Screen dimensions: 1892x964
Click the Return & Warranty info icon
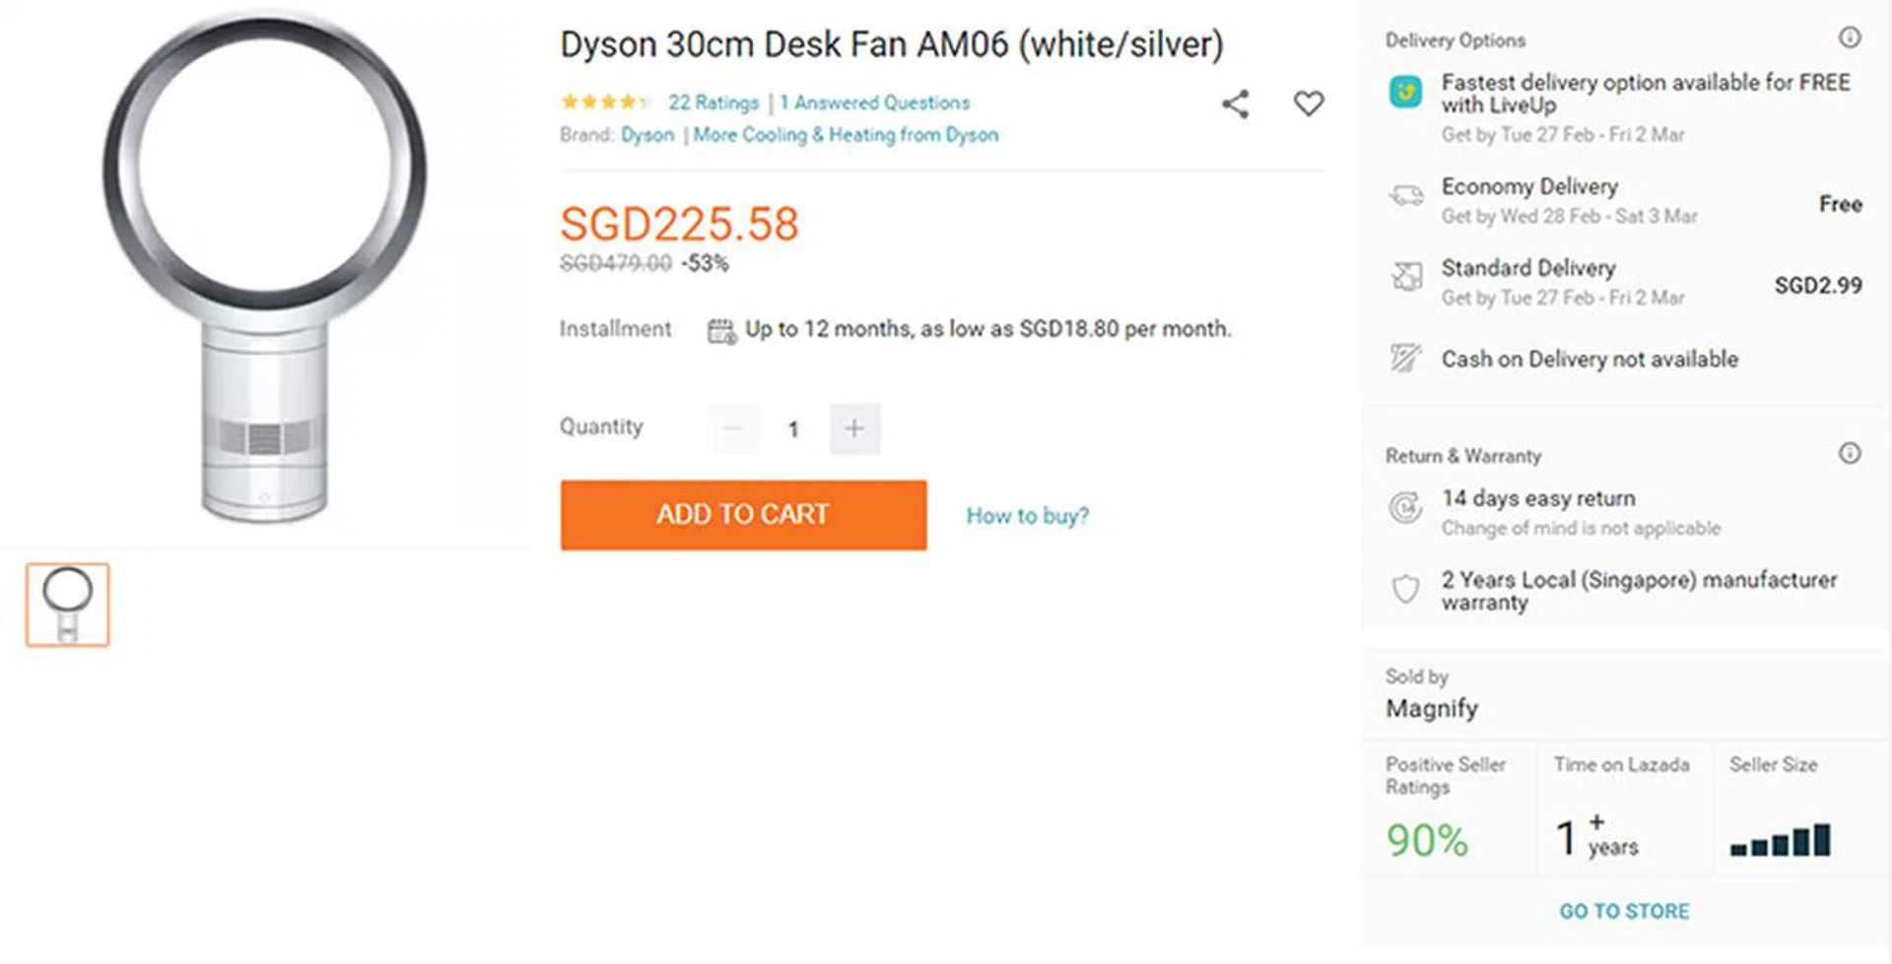(x=1850, y=454)
